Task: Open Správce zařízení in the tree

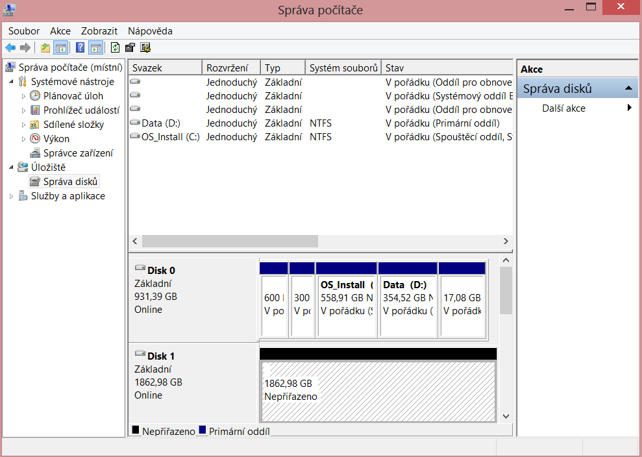Action: coord(78,153)
